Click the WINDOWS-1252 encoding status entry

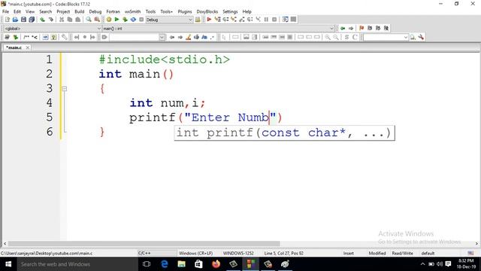pos(238,253)
